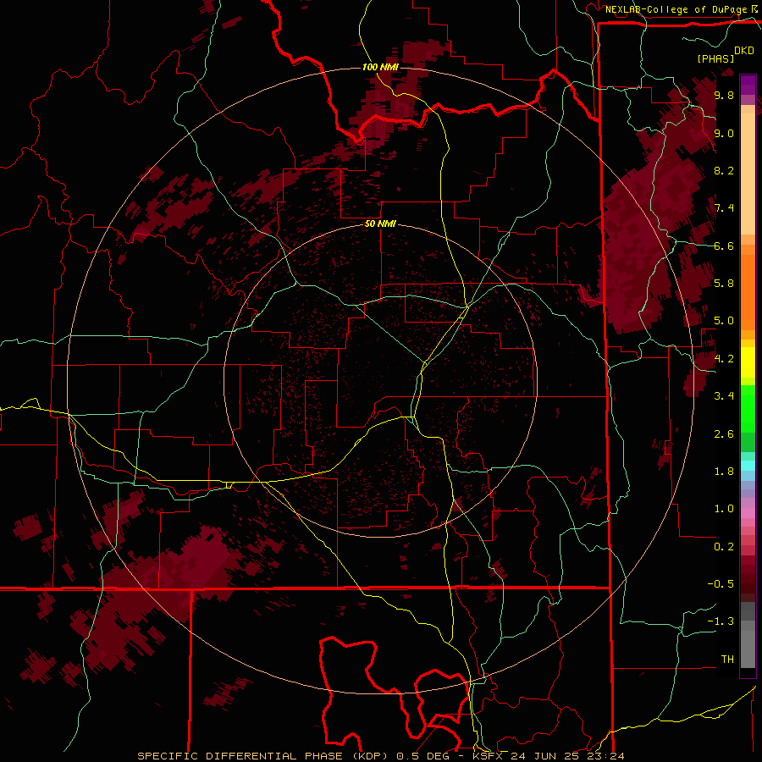Pick the yellow segment of the color bar

click(x=748, y=362)
